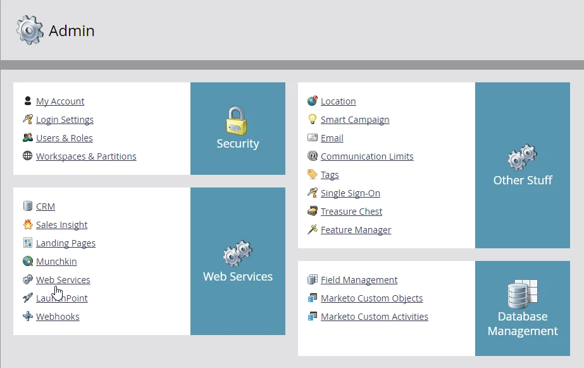Click the Munchkin globe icon
Viewport: 584px width, 368px height.
[28, 261]
